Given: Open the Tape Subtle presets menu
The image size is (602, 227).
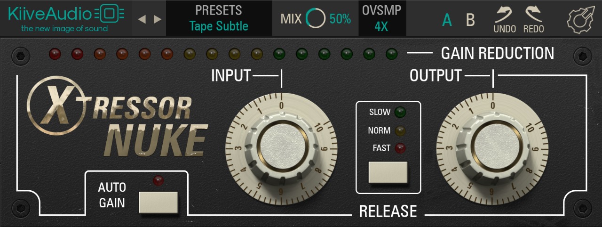Looking at the screenshot, I should [219, 18].
